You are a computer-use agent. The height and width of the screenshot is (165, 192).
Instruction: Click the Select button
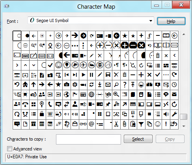coord(138,139)
